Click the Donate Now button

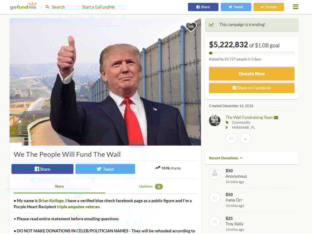[x=252, y=74]
